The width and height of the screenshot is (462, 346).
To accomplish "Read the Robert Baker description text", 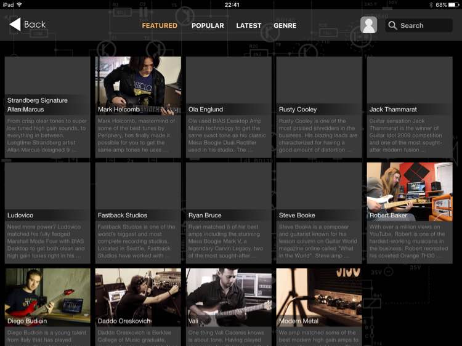I will pyautogui.click(x=408, y=241).
